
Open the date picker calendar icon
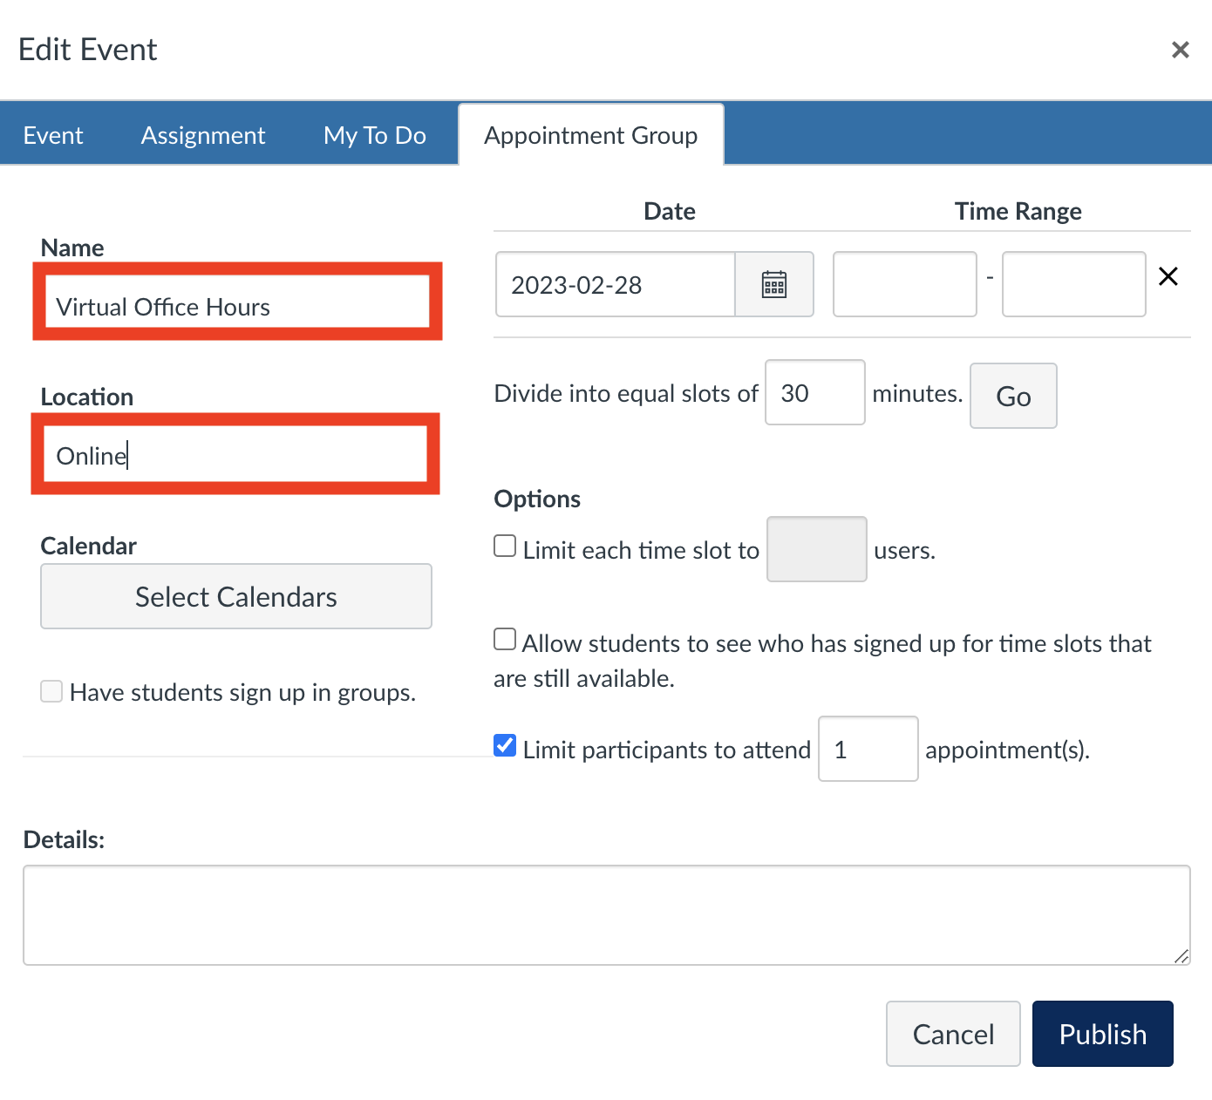coord(774,284)
